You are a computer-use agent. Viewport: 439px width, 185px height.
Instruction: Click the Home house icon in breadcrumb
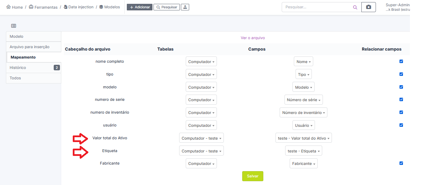(x=8, y=7)
